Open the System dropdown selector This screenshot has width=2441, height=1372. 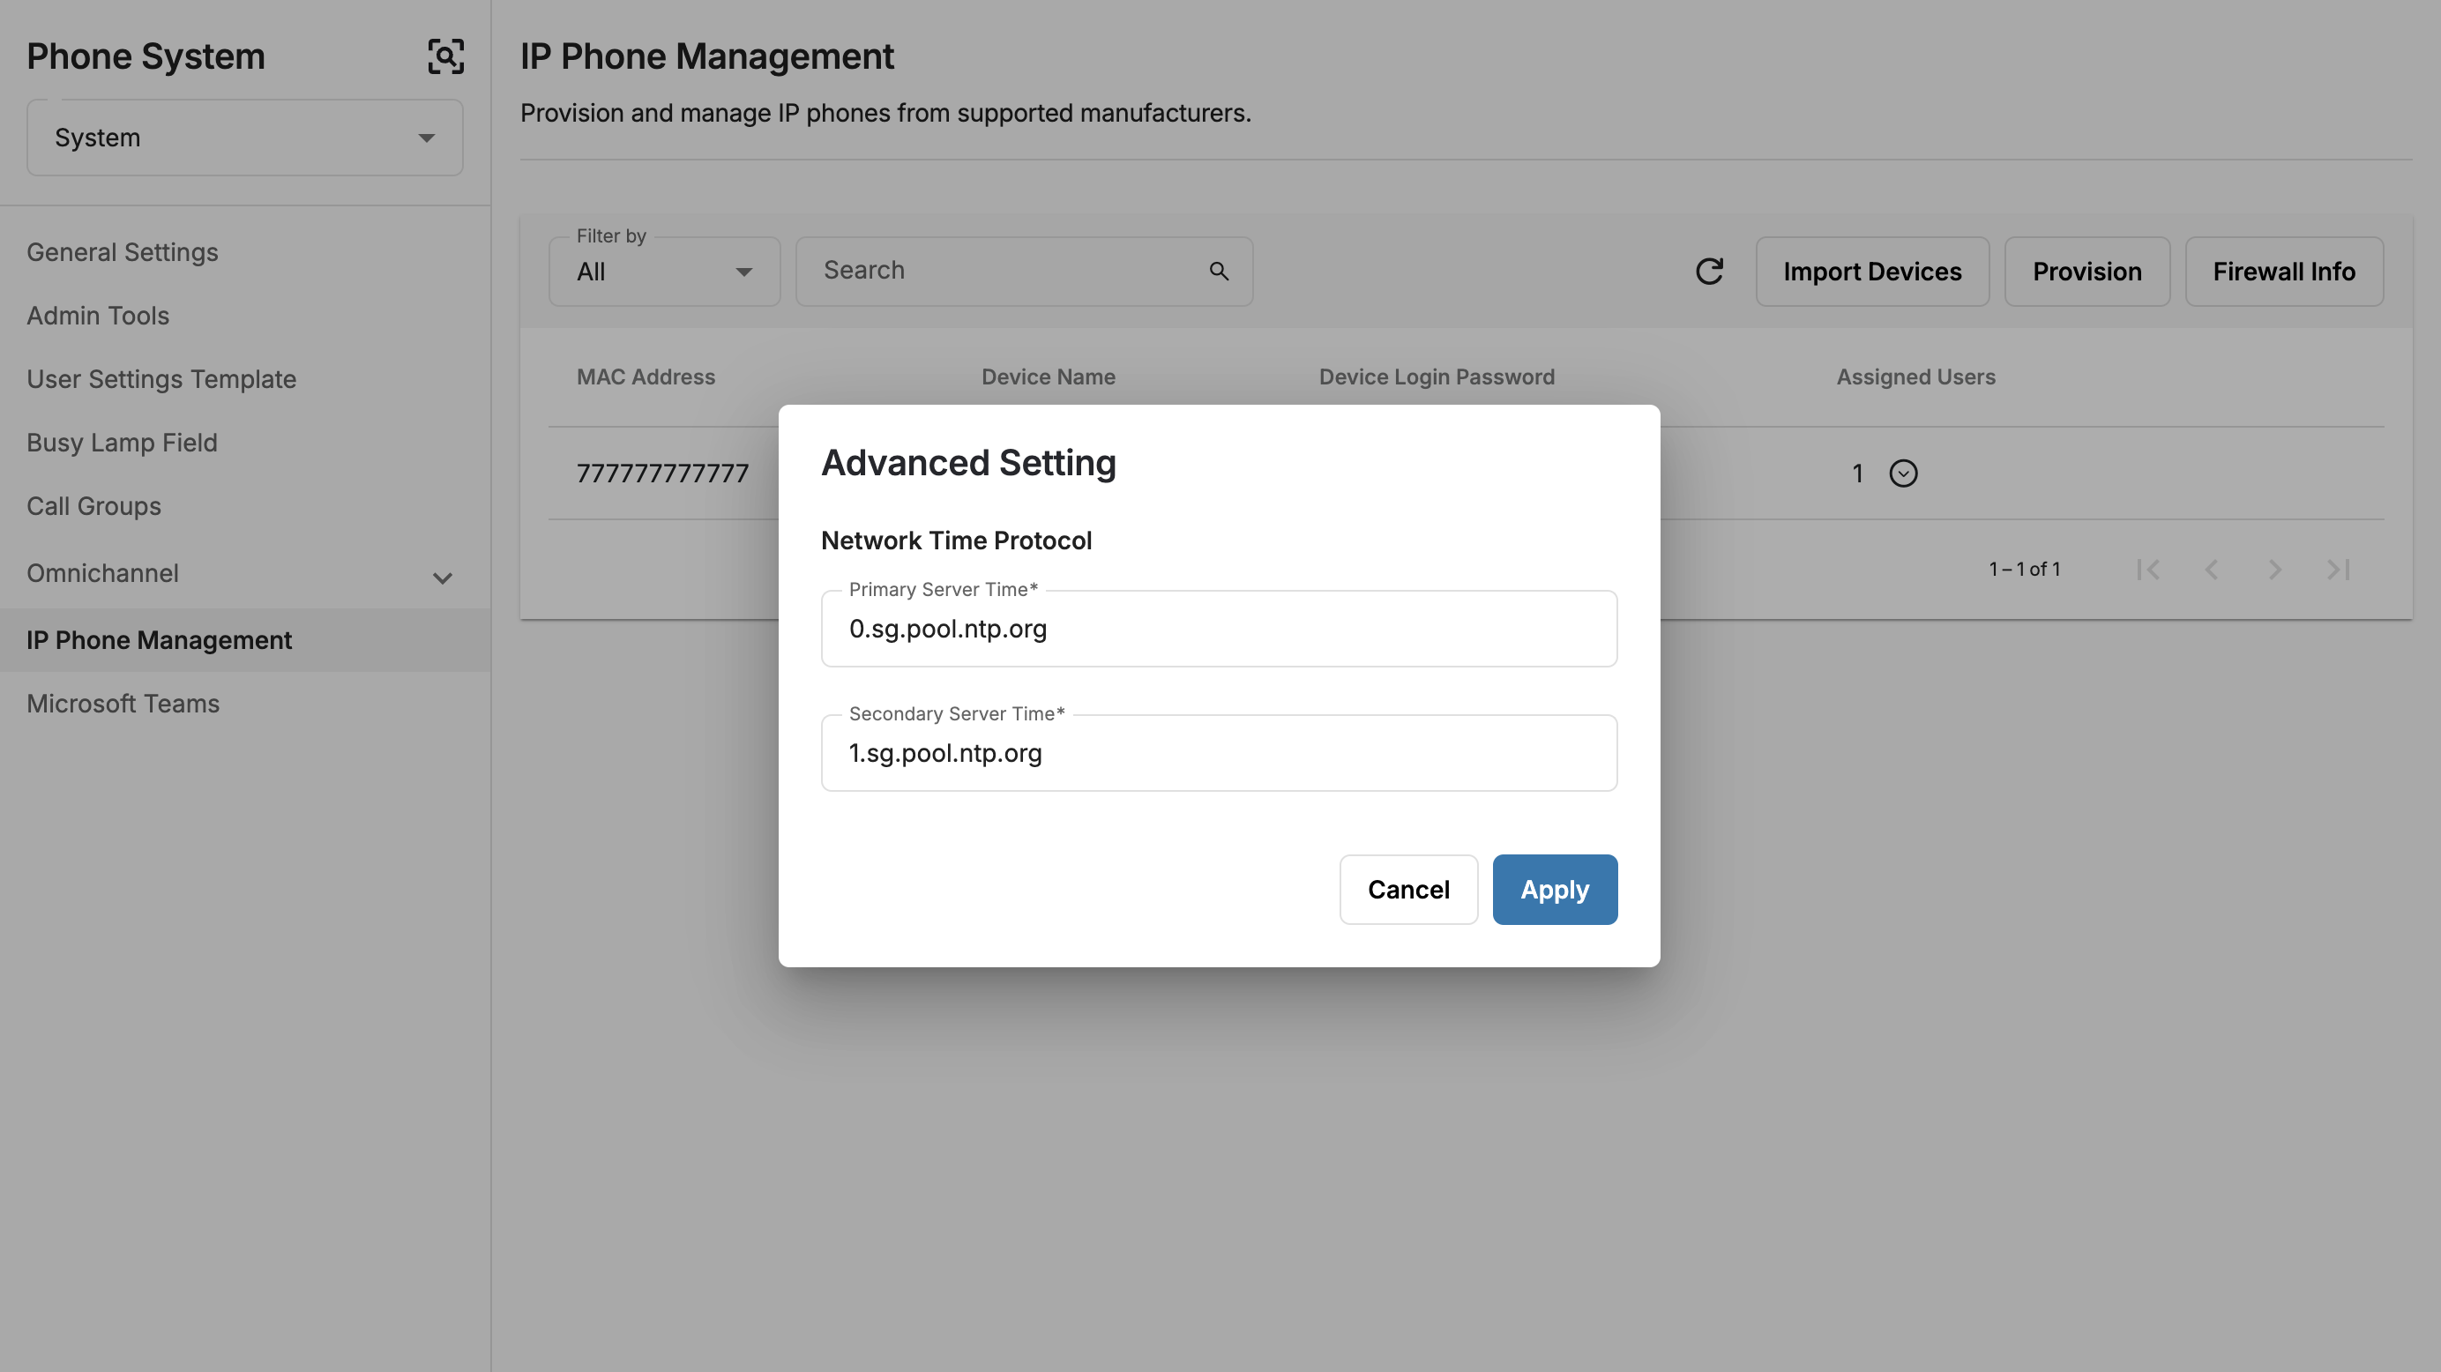pyautogui.click(x=244, y=138)
